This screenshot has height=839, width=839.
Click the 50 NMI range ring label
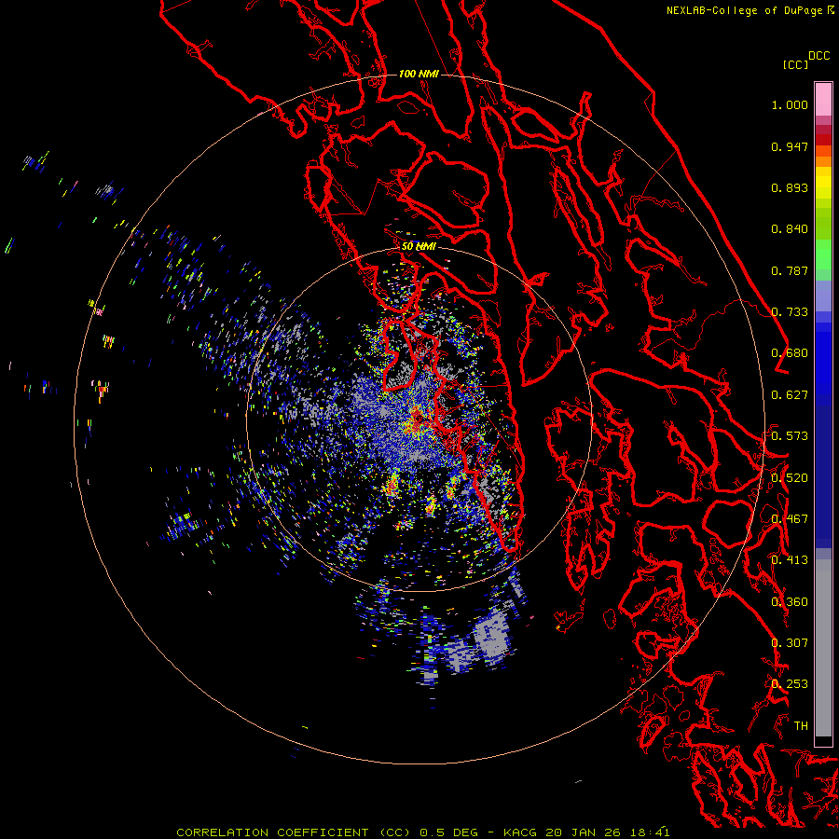coord(419,246)
